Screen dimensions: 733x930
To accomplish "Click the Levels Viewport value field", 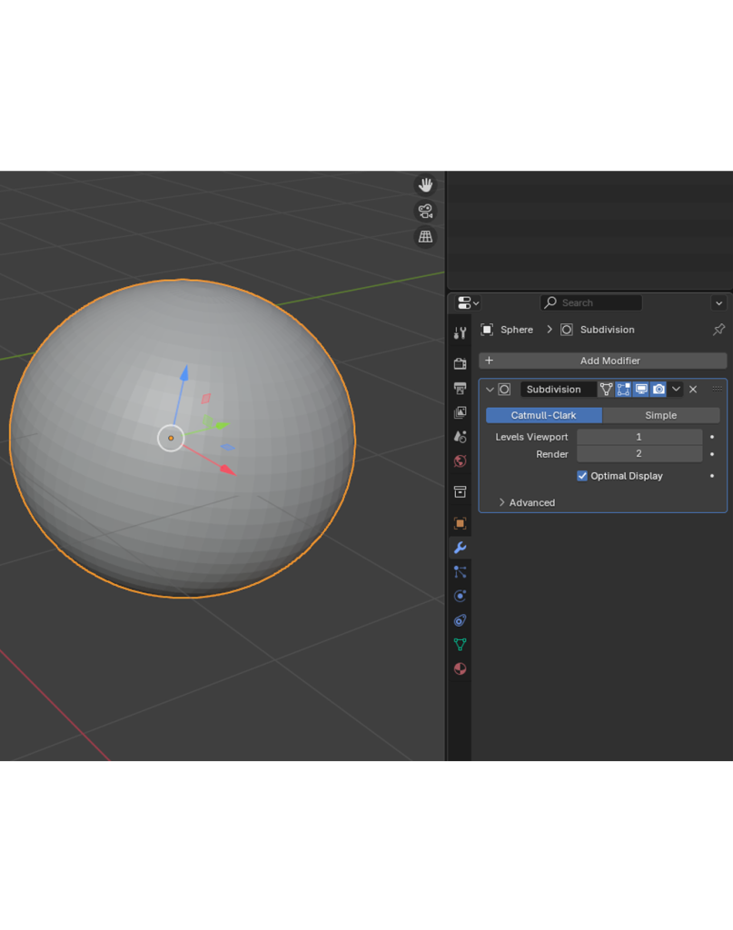I will (639, 437).
